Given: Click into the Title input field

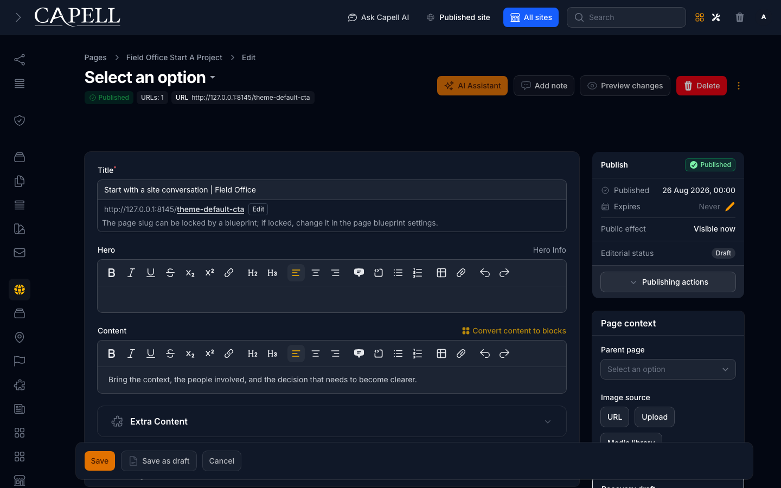Looking at the screenshot, I should click(332, 190).
